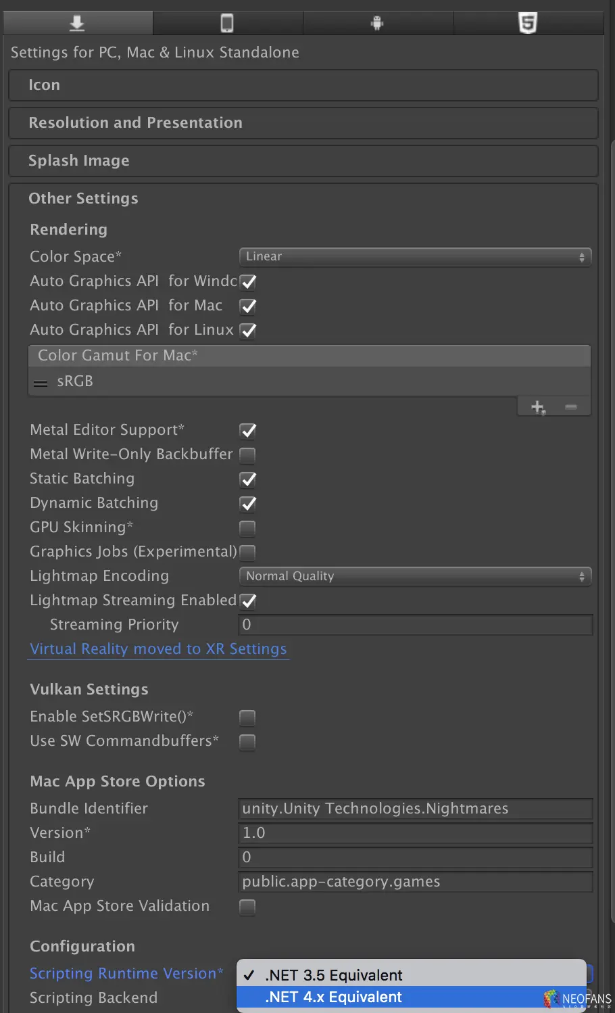Image resolution: width=615 pixels, height=1013 pixels.
Task: Select the PC standalone platform download icon
Action: tap(77, 23)
